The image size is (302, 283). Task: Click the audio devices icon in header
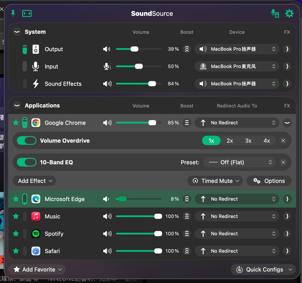click(x=275, y=13)
